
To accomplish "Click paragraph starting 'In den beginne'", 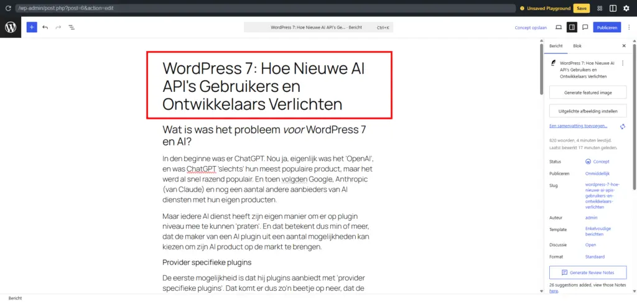I will pyautogui.click(x=268, y=178).
